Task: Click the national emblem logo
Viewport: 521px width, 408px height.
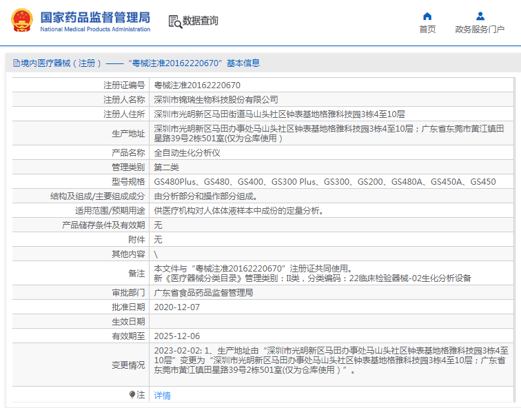Action: (22, 20)
